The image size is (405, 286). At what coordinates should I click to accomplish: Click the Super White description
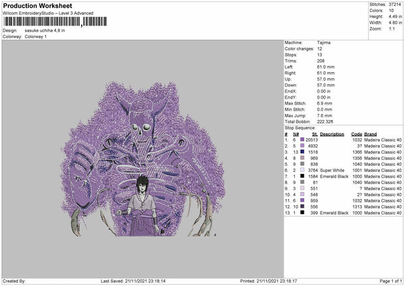pyautogui.click(x=332, y=171)
